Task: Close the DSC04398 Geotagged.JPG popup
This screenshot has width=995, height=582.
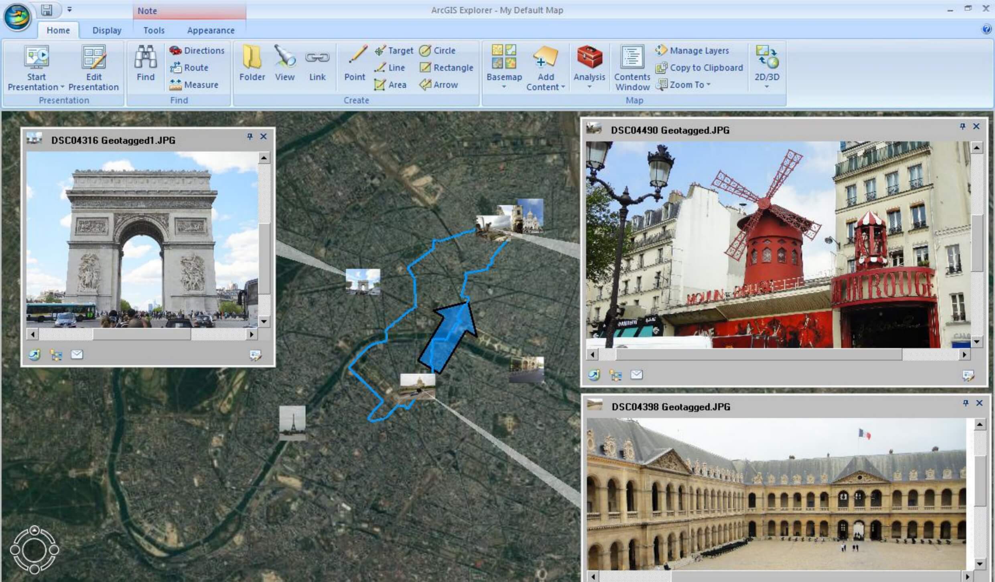Action: [979, 403]
